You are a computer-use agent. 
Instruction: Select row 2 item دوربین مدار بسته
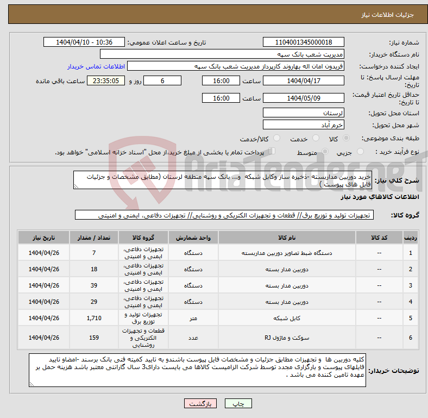point(287,270)
